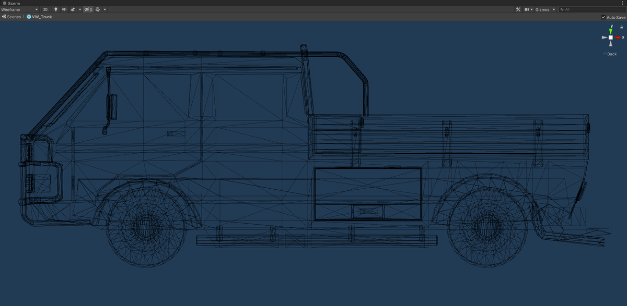Click the green Y axis gizmo cone
The height and width of the screenshot is (306, 627).
(610, 31)
